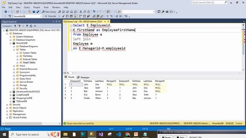246x138 pixels.
Task: Click the Save All icon in the toolbar
Action: coord(38,12)
